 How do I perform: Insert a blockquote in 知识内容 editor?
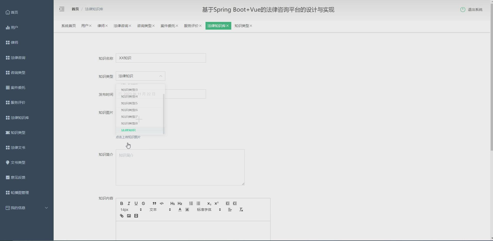[x=154, y=203]
